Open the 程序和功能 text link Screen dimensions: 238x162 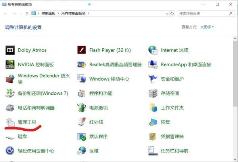(101, 93)
